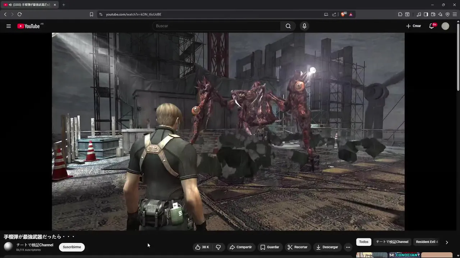Go back in browser history
Image resolution: width=460 pixels, height=258 pixels.
click(x=5, y=14)
